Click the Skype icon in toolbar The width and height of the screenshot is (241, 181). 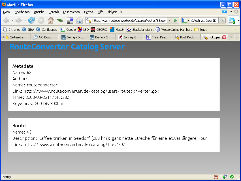coord(232,21)
